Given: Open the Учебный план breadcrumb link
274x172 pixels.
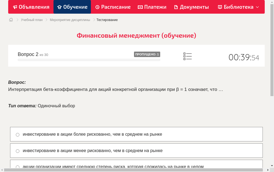Looking at the screenshot, I should tap(31, 20).
